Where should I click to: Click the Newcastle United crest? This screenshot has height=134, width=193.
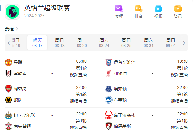pyautogui.click(x=9, y=115)
